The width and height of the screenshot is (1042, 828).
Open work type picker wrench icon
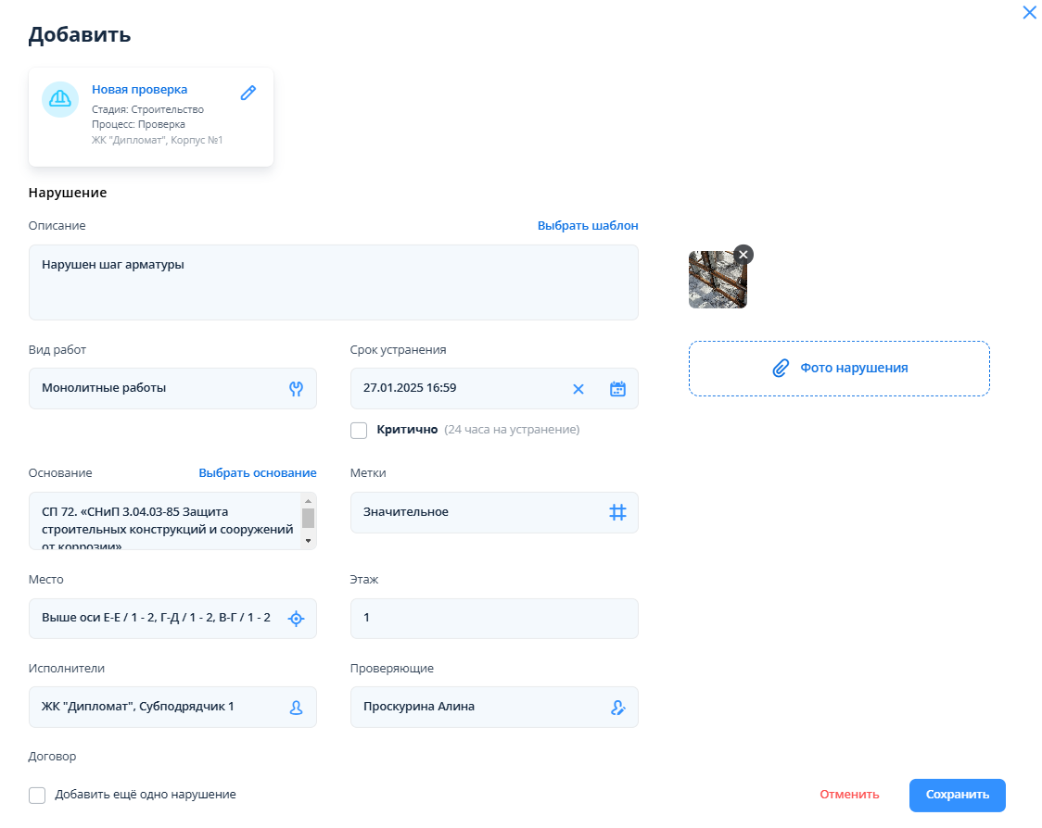[296, 389]
